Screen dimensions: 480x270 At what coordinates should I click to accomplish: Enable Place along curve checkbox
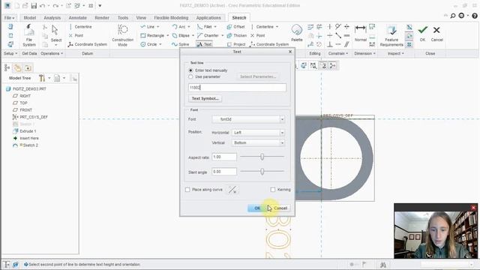[187, 190]
